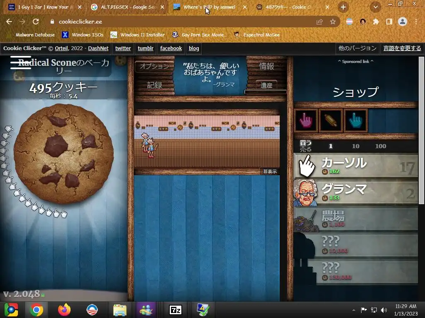Open the volume control tray icon
This screenshot has height=318, width=425.
click(x=384, y=310)
